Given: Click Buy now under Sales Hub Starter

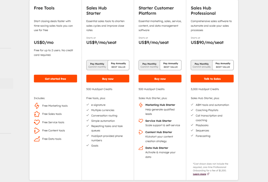Looking at the screenshot, I should pos(108,79).
